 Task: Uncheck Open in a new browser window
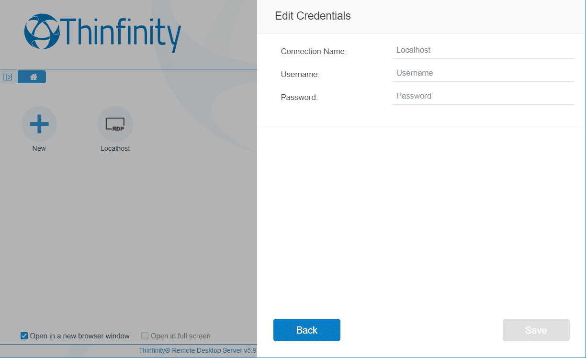pyautogui.click(x=24, y=336)
